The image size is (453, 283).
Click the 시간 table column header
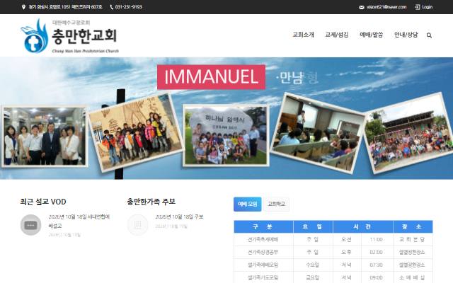pyautogui.click(x=363, y=226)
